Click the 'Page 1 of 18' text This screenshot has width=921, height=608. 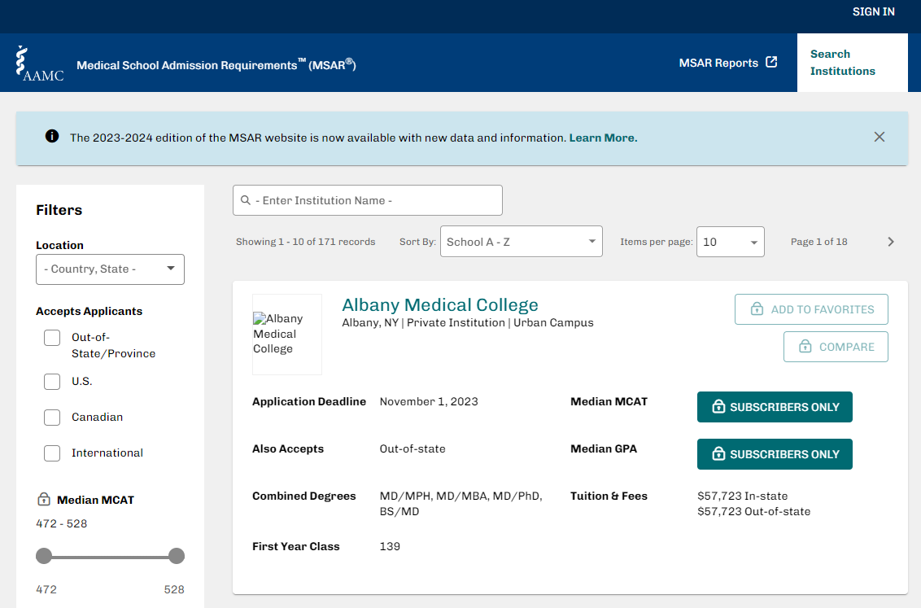coord(818,242)
